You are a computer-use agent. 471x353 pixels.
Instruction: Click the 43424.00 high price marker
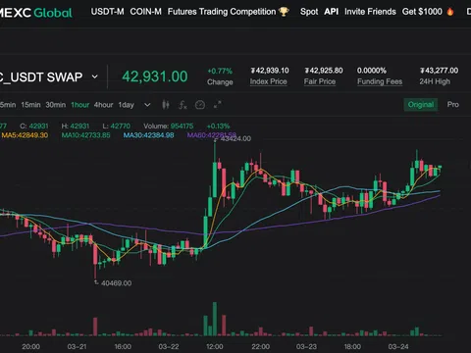pyautogui.click(x=235, y=139)
